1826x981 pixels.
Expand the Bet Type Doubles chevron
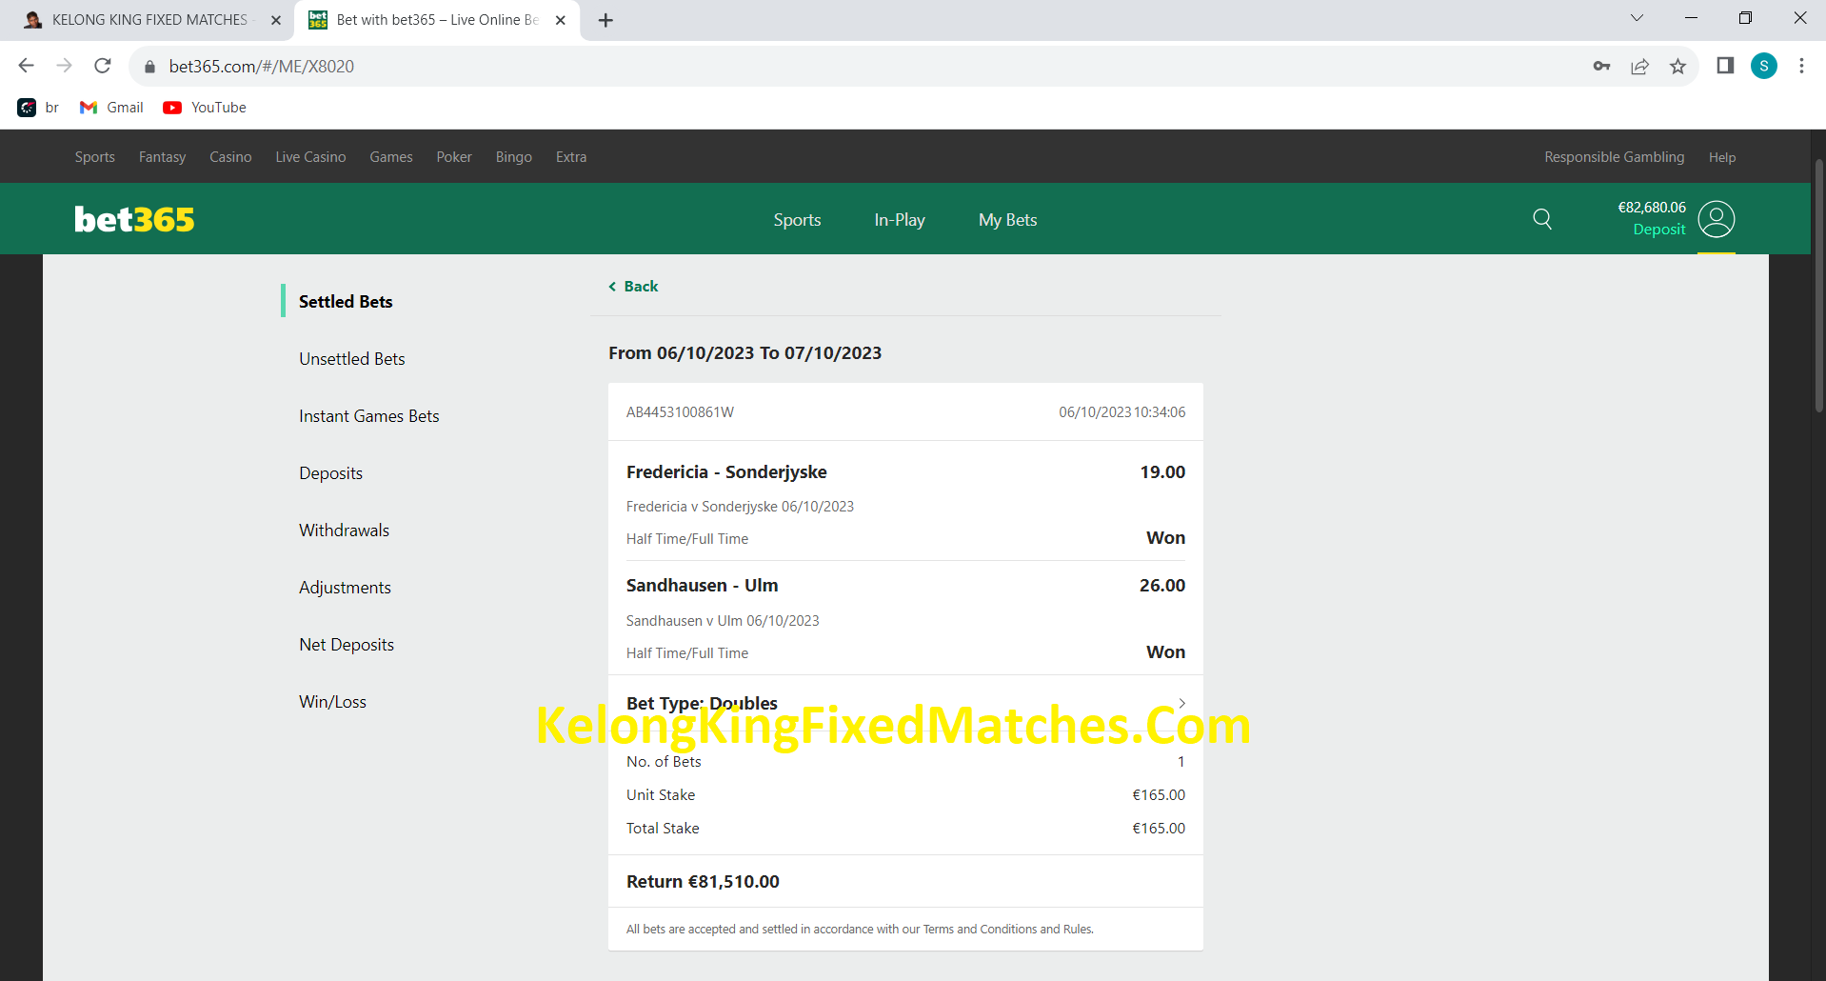[x=1181, y=703]
